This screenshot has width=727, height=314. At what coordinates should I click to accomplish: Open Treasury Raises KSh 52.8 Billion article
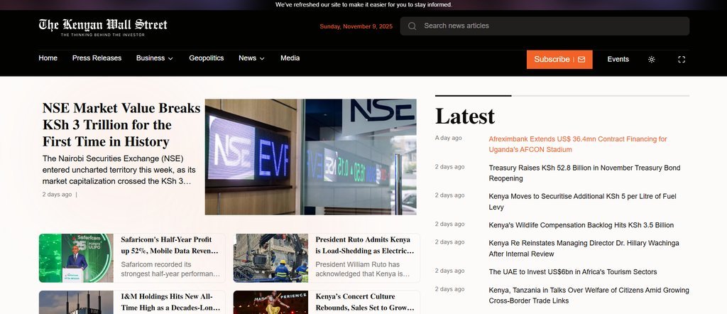click(584, 173)
